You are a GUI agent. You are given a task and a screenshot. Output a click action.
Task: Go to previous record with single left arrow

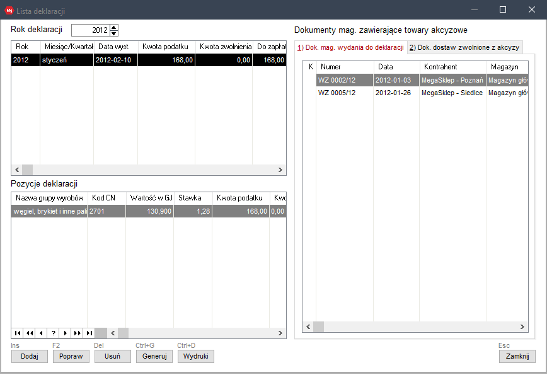click(x=42, y=333)
